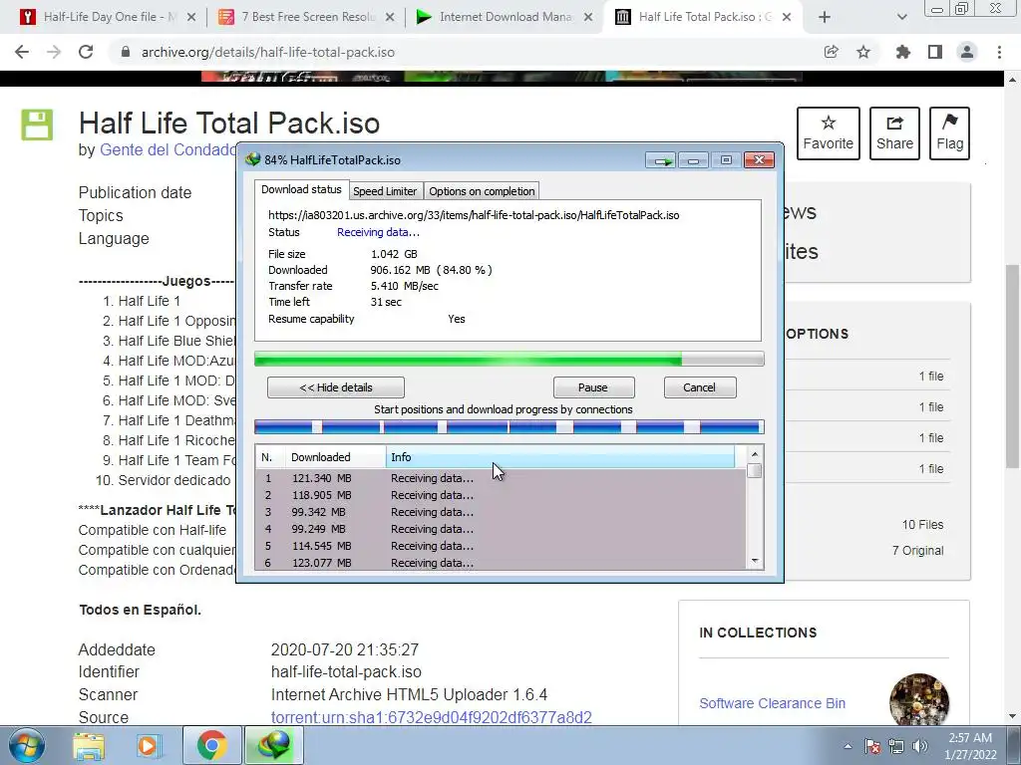
Task: Open Internet Download Manager taskbar icon
Action: coord(273,745)
